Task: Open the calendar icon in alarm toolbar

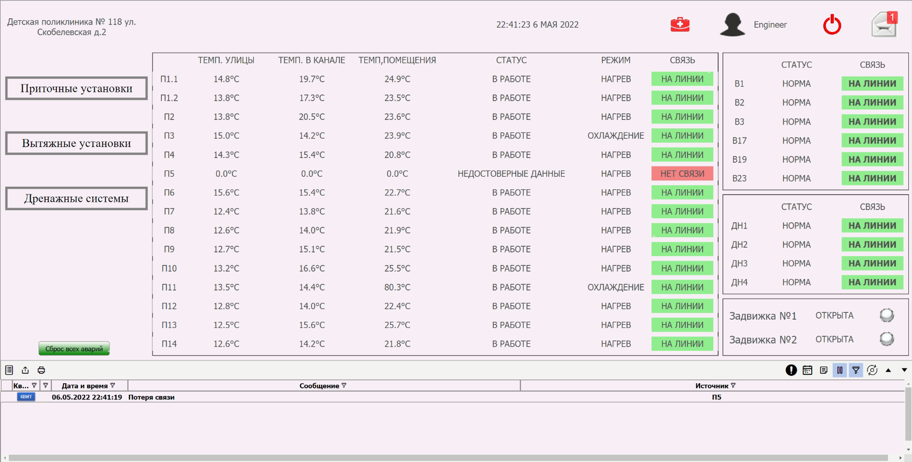Action: point(808,370)
